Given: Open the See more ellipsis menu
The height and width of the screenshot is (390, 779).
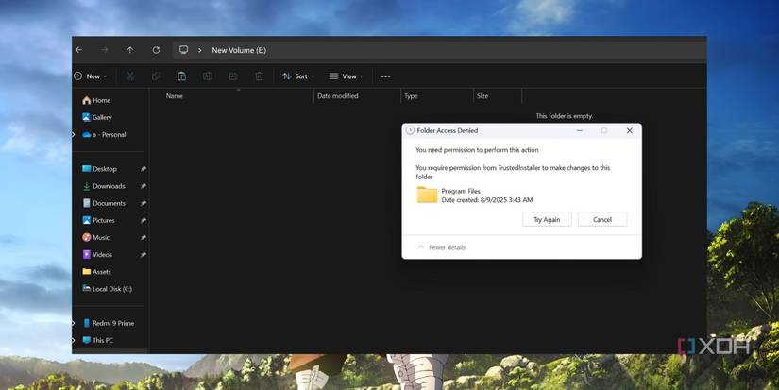Looking at the screenshot, I should tap(385, 76).
